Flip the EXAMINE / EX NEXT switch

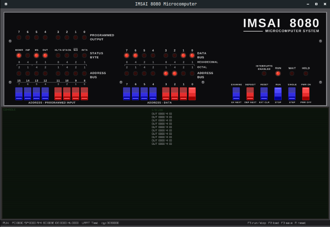[x=236, y=94]
